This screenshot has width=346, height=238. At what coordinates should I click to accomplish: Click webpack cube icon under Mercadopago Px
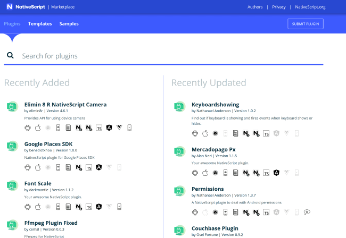click(216, 173)
